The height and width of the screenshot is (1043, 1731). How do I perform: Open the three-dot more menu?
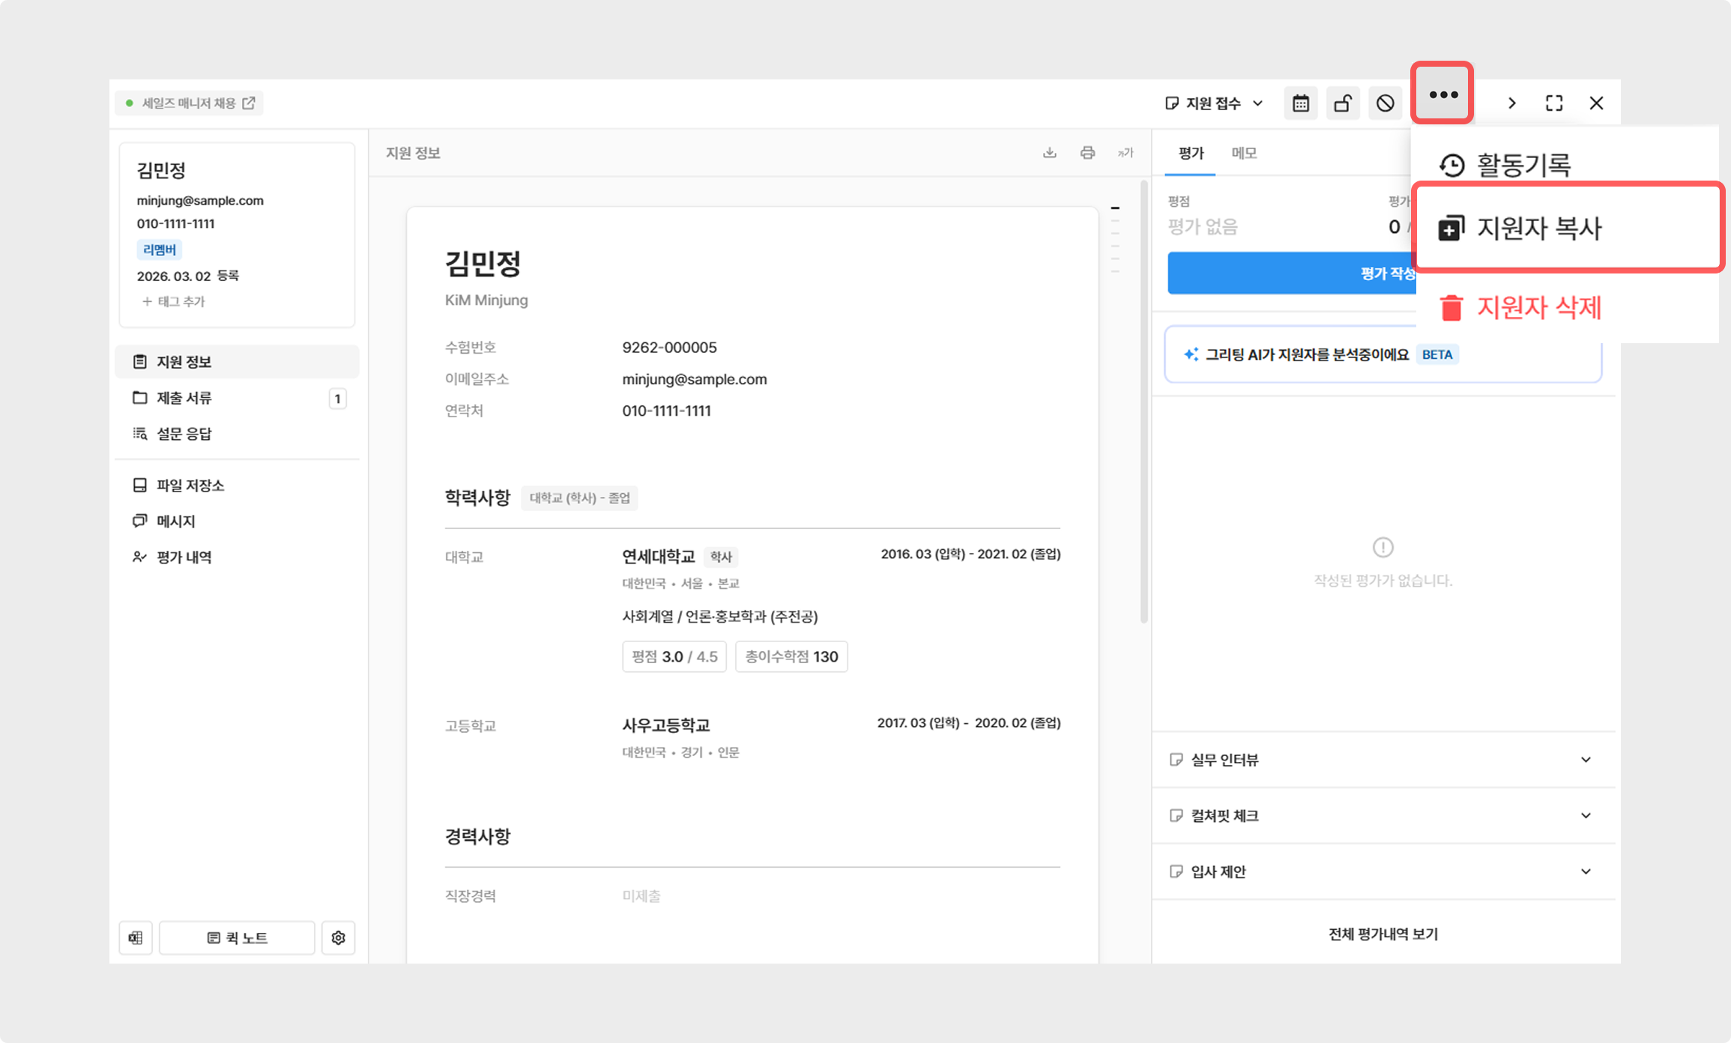click(x=1443, y=94)
